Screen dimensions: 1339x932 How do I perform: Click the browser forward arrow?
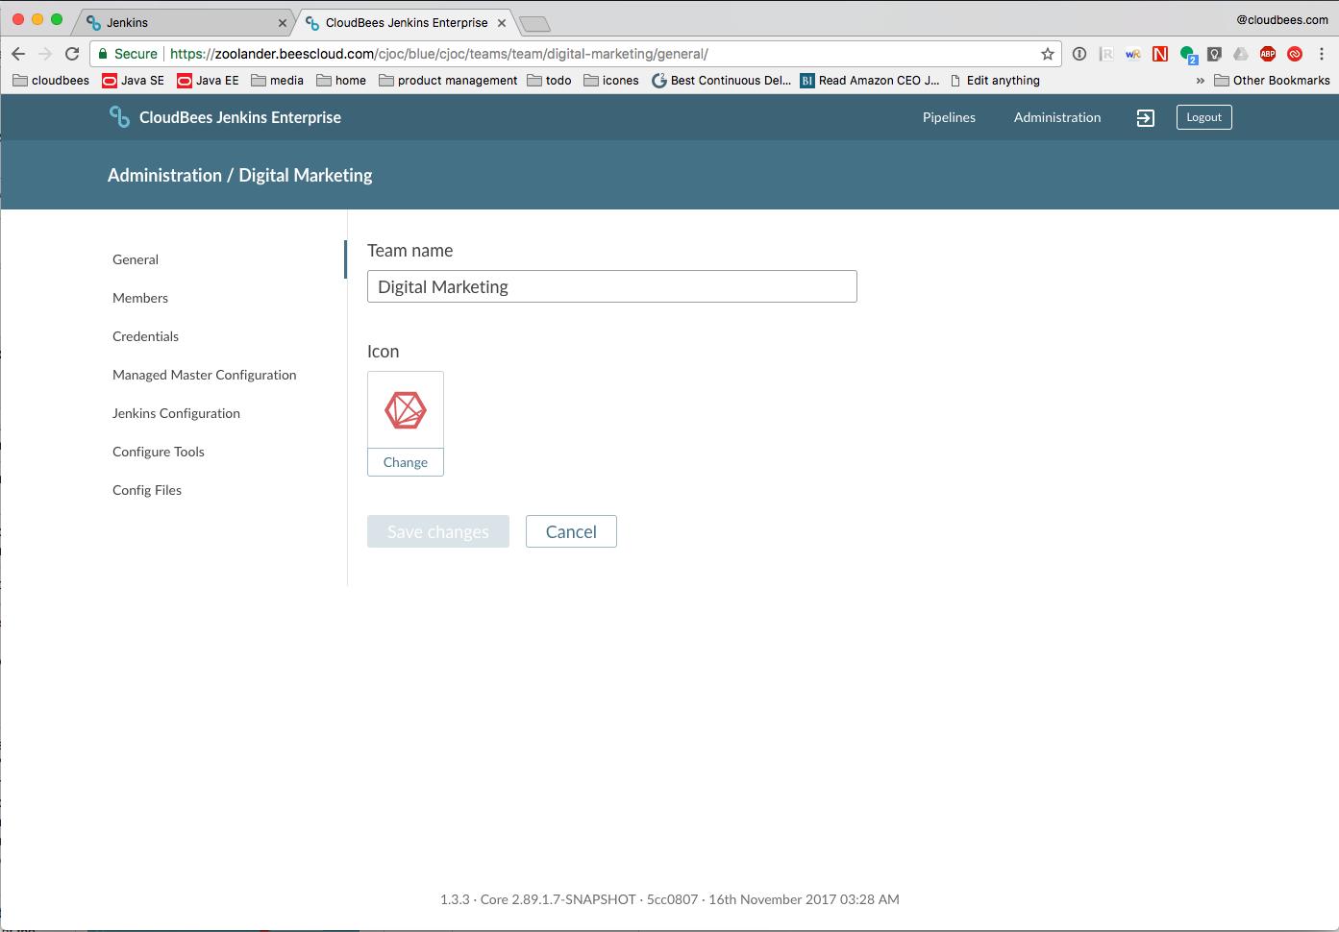click(45, 54)
